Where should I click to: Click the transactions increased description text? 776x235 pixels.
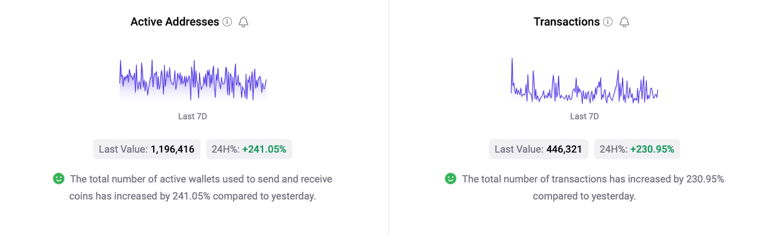[593, 188]
